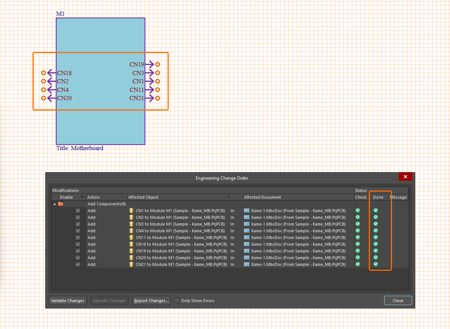The height and width of the screenshot is (329, 450).
Task: Click the component icon beside CN20 row
Action: (x=131, y=258)
